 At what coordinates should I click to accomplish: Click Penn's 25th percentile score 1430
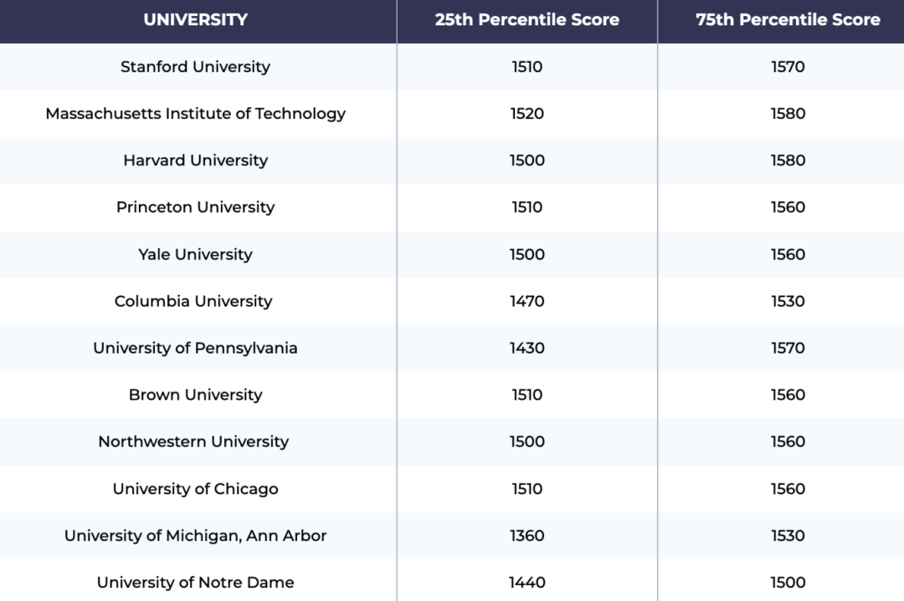[x=527, y=348]
